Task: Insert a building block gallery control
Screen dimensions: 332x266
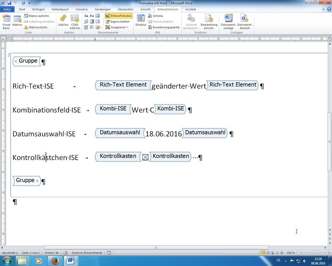Action: (86, 22)
